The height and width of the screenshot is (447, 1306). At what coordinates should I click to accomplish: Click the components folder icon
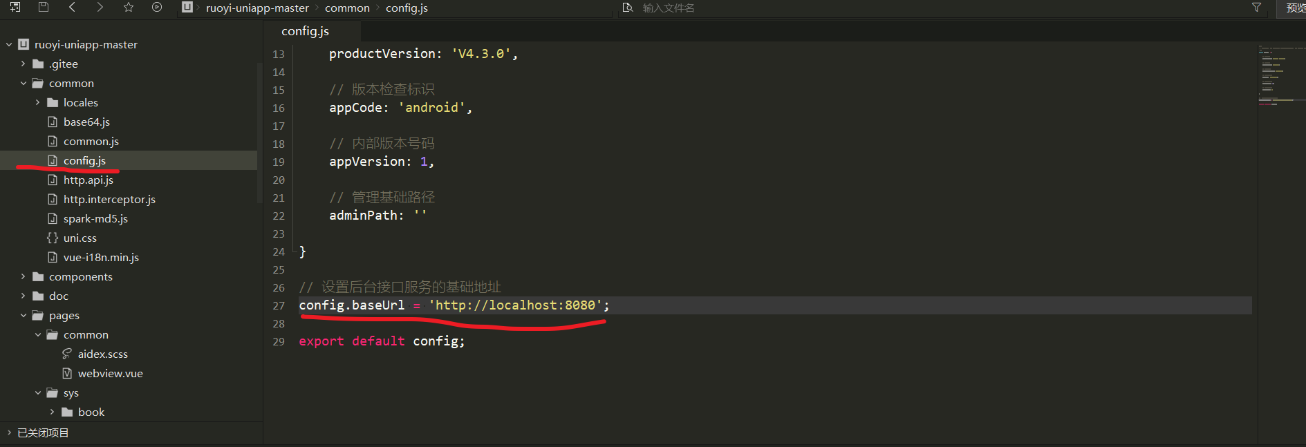[x=38, y=276]
